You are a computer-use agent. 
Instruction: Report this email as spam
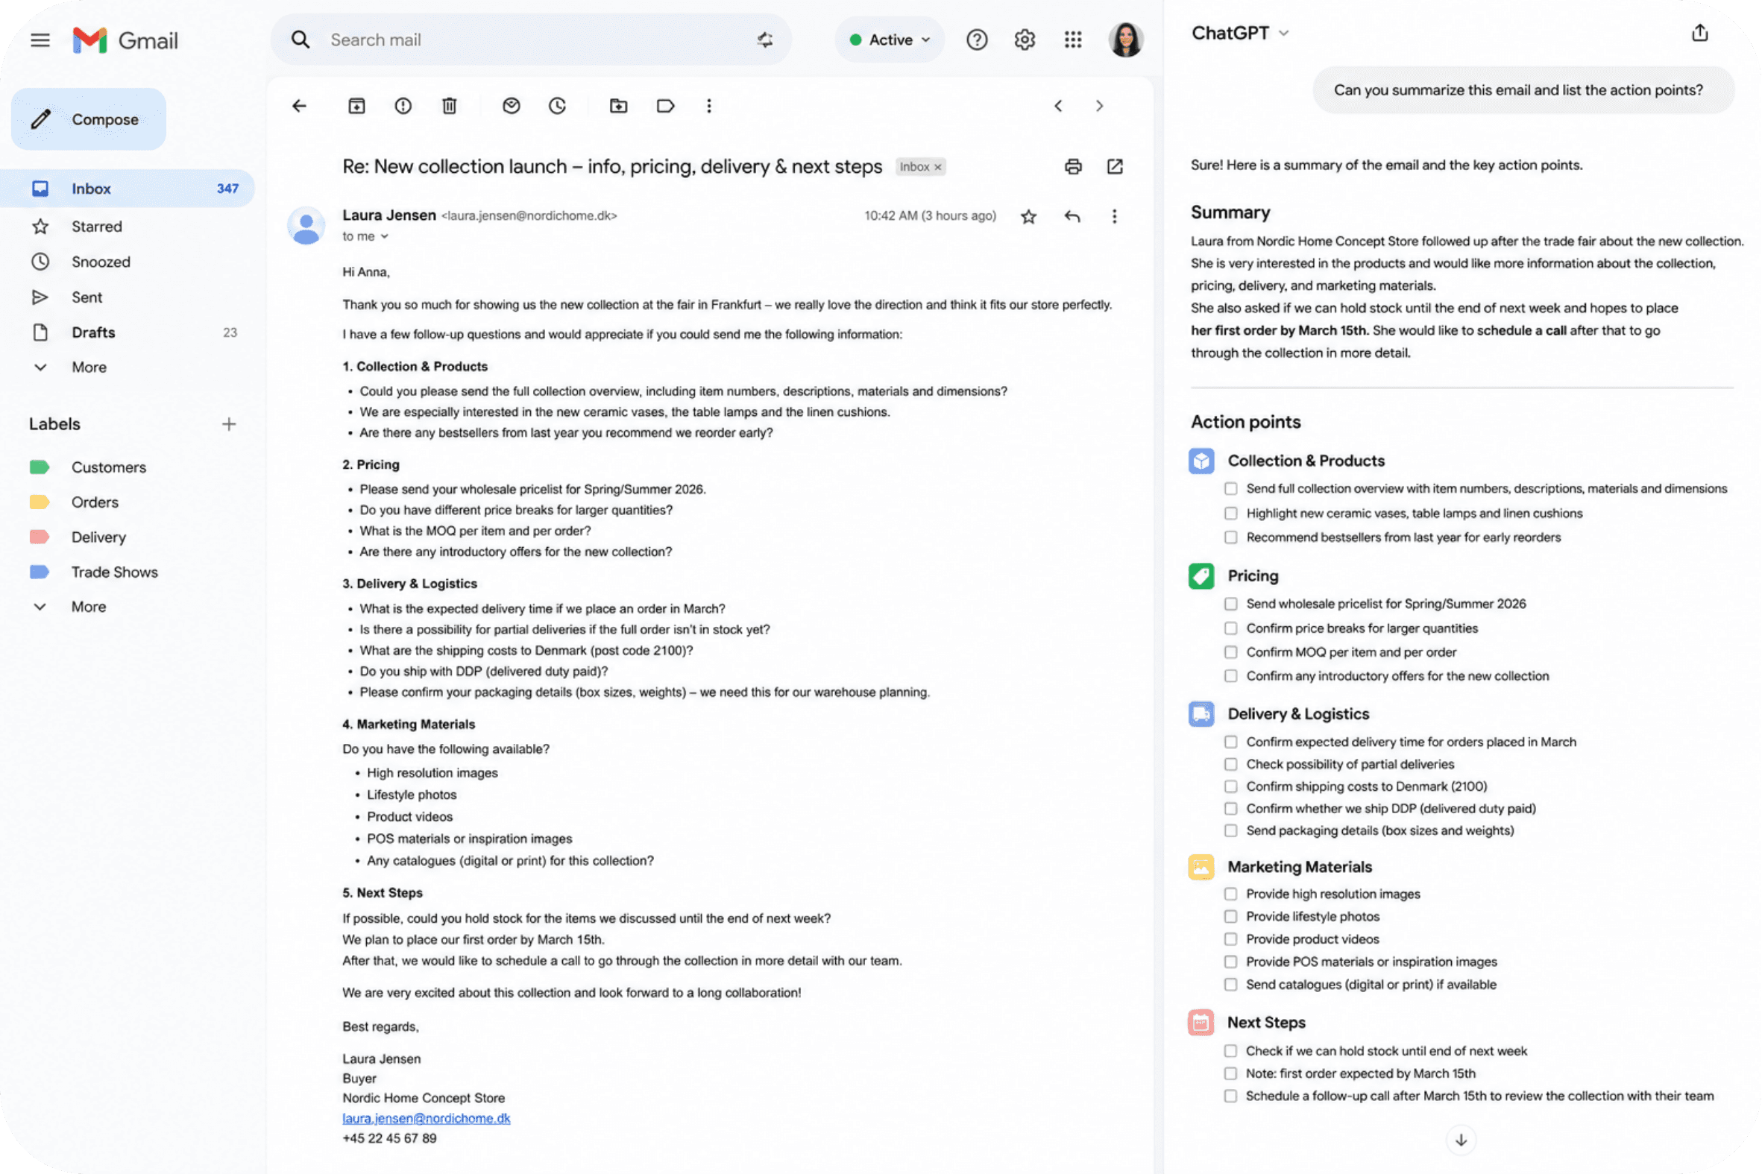(403, 106)
